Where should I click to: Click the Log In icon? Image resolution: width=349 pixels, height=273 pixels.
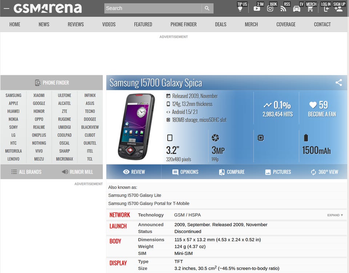pyautogui.click(x=326, y=9)
